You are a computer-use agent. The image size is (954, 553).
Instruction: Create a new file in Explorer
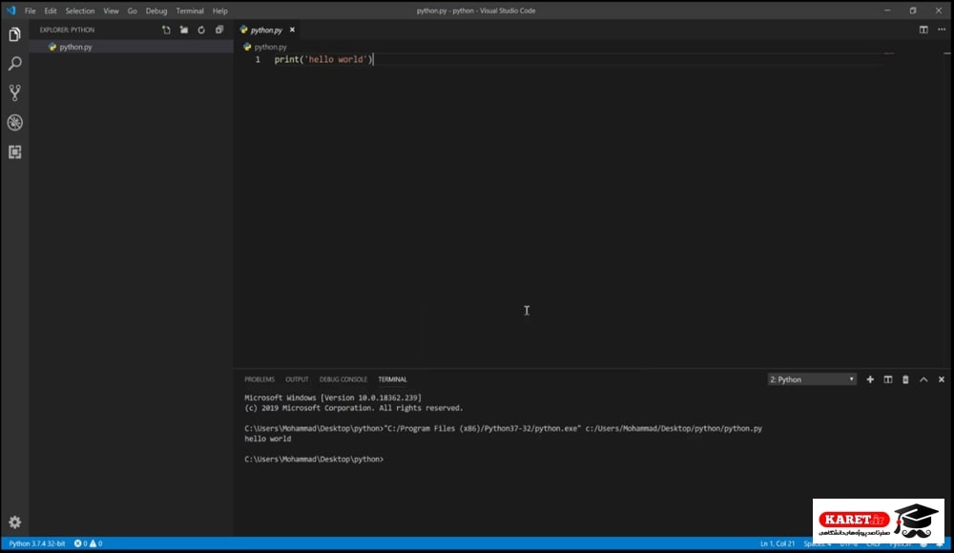coord(166,30)
